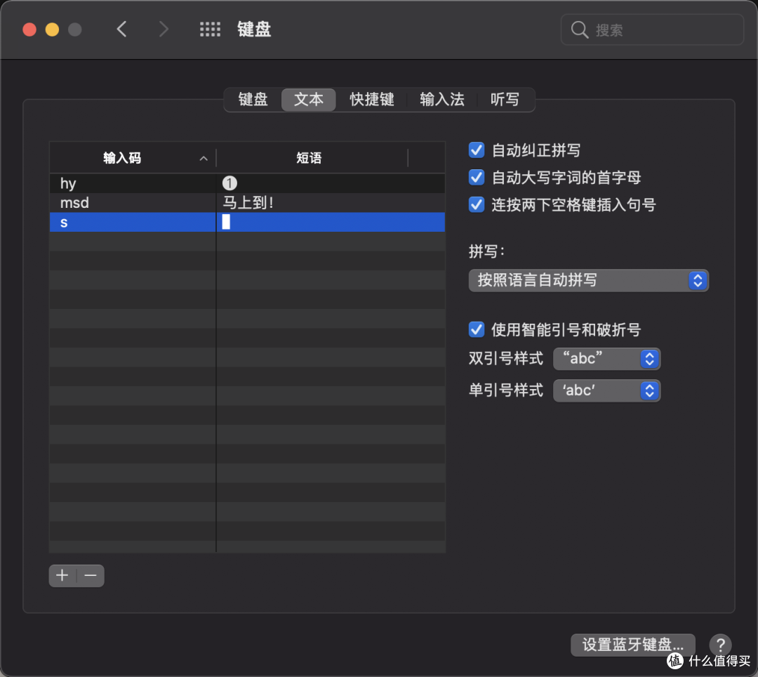
Task: Click the Show All preferences grid icon
Action: [x=210, y=29]
